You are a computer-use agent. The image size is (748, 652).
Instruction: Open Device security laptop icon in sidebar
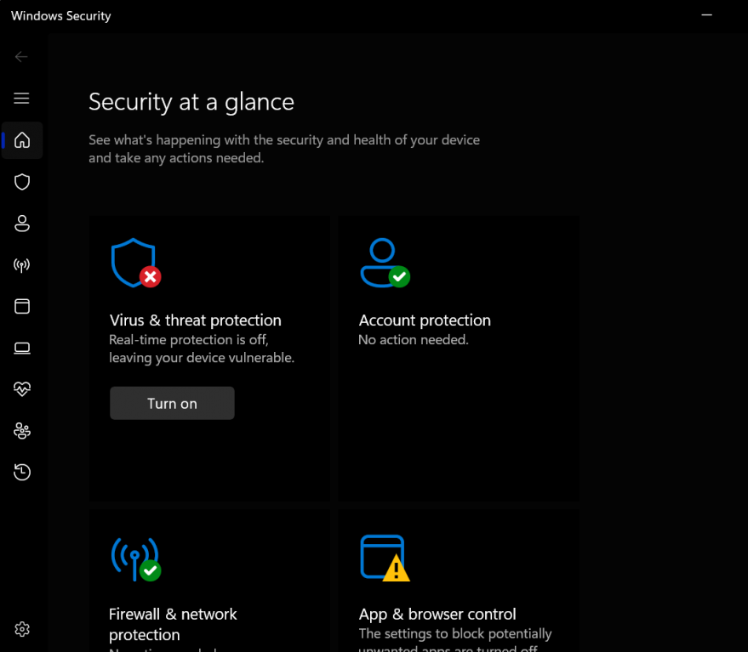click(x=22, y=348)
